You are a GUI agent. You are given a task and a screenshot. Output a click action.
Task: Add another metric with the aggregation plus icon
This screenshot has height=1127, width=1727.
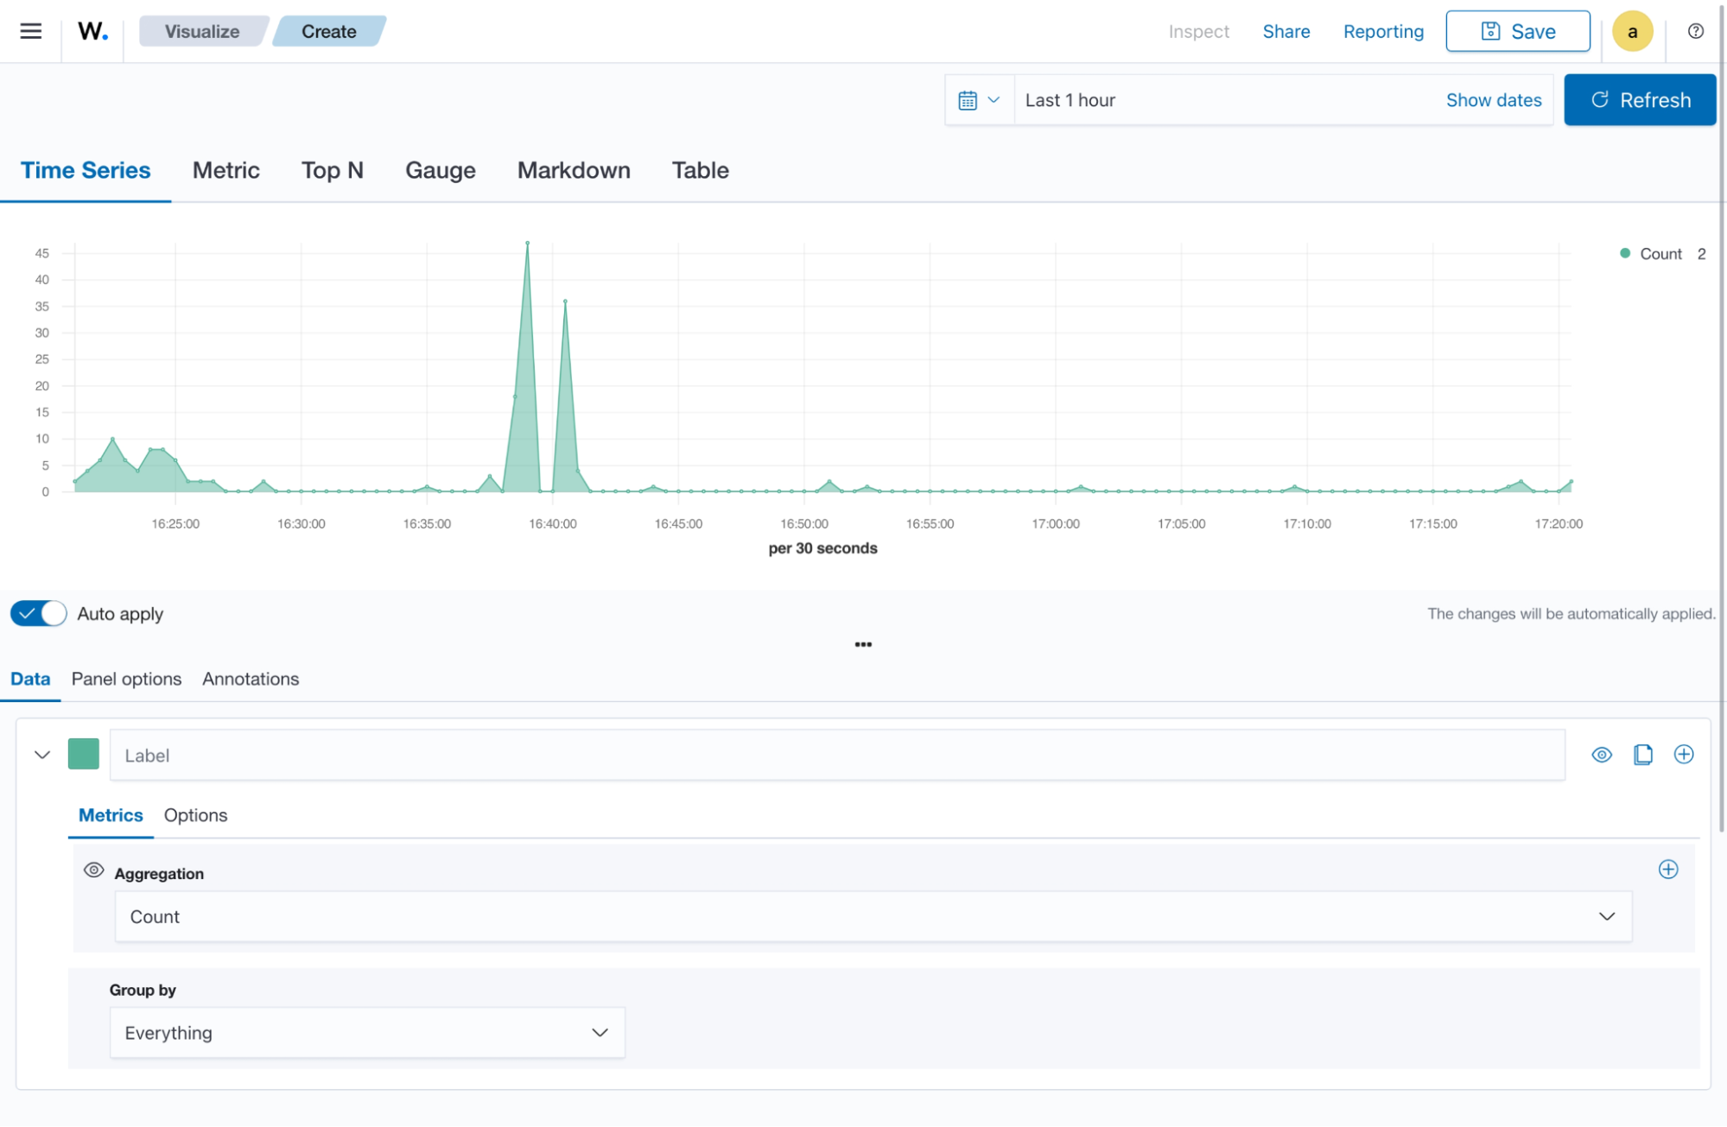(x=1668, y=870)
